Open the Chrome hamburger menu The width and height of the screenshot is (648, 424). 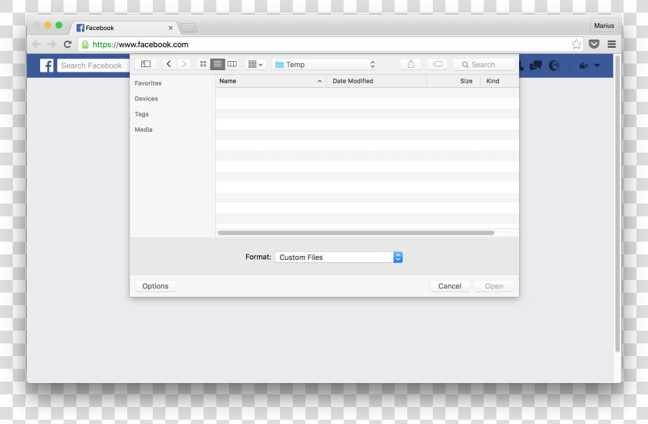(612, 44)
